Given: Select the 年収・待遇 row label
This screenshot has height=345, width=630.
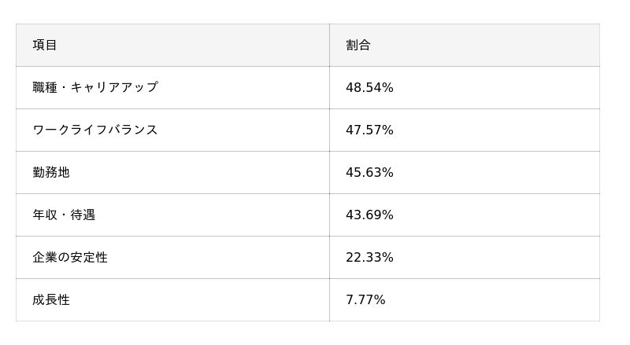Looking at the screenshot, I should click(64, 215).
